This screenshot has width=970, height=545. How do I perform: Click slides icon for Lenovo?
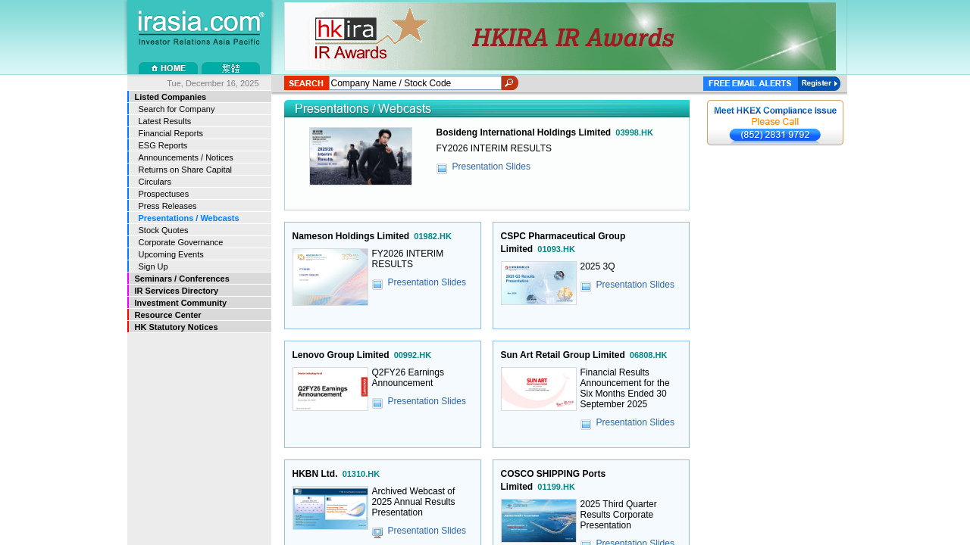click(x=377, y=403)
